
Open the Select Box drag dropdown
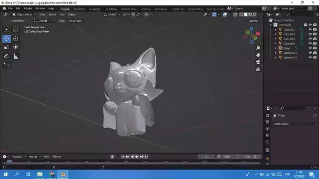76,21
